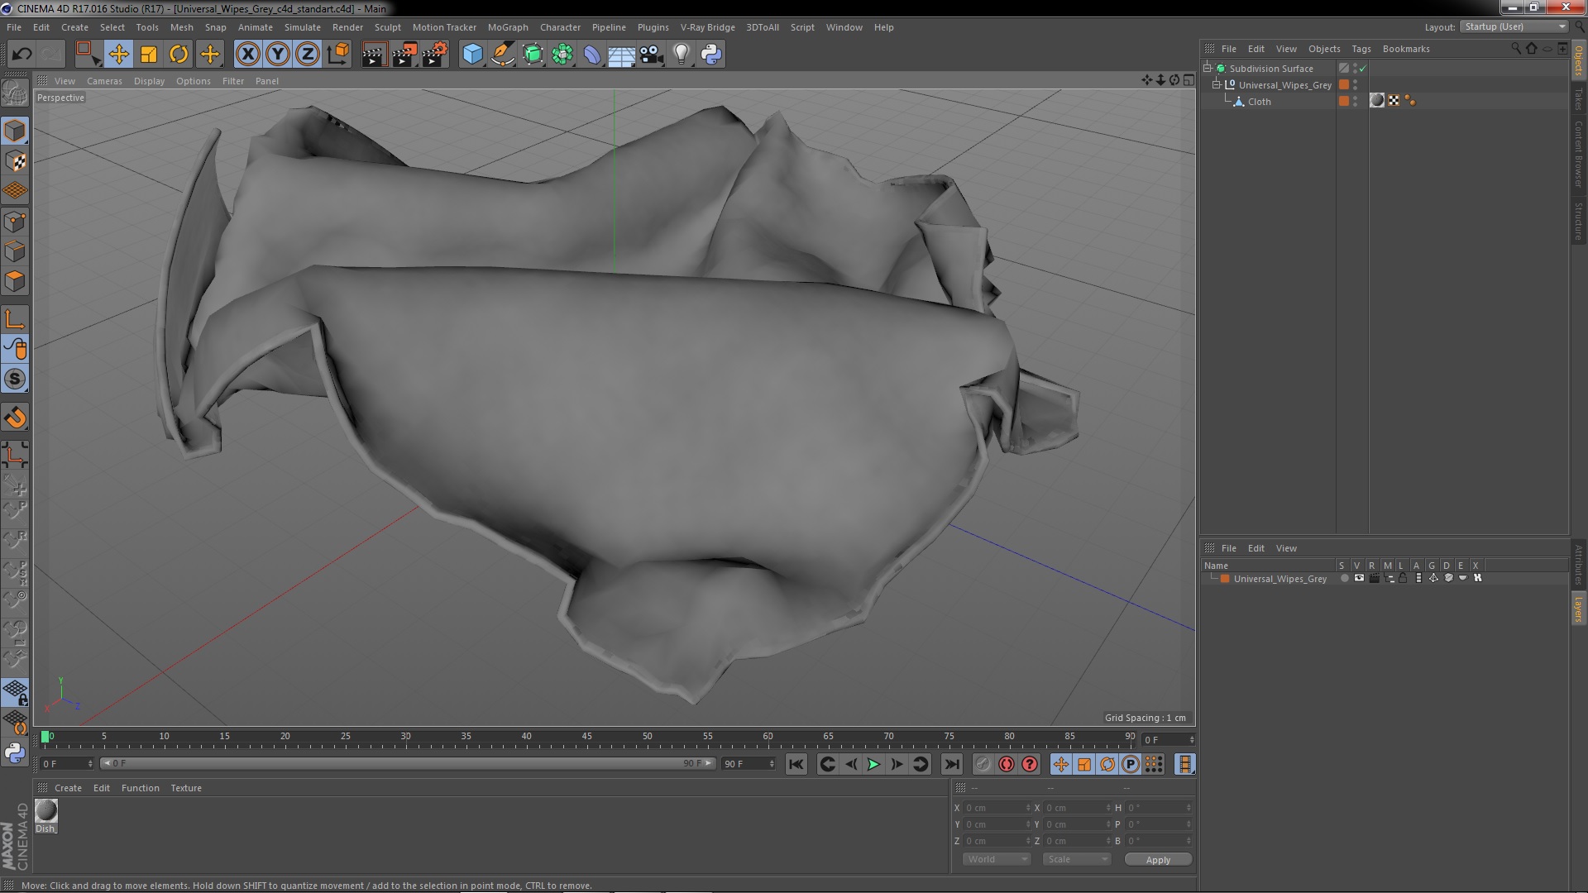Activate the Scale tool

coord(149,55)
